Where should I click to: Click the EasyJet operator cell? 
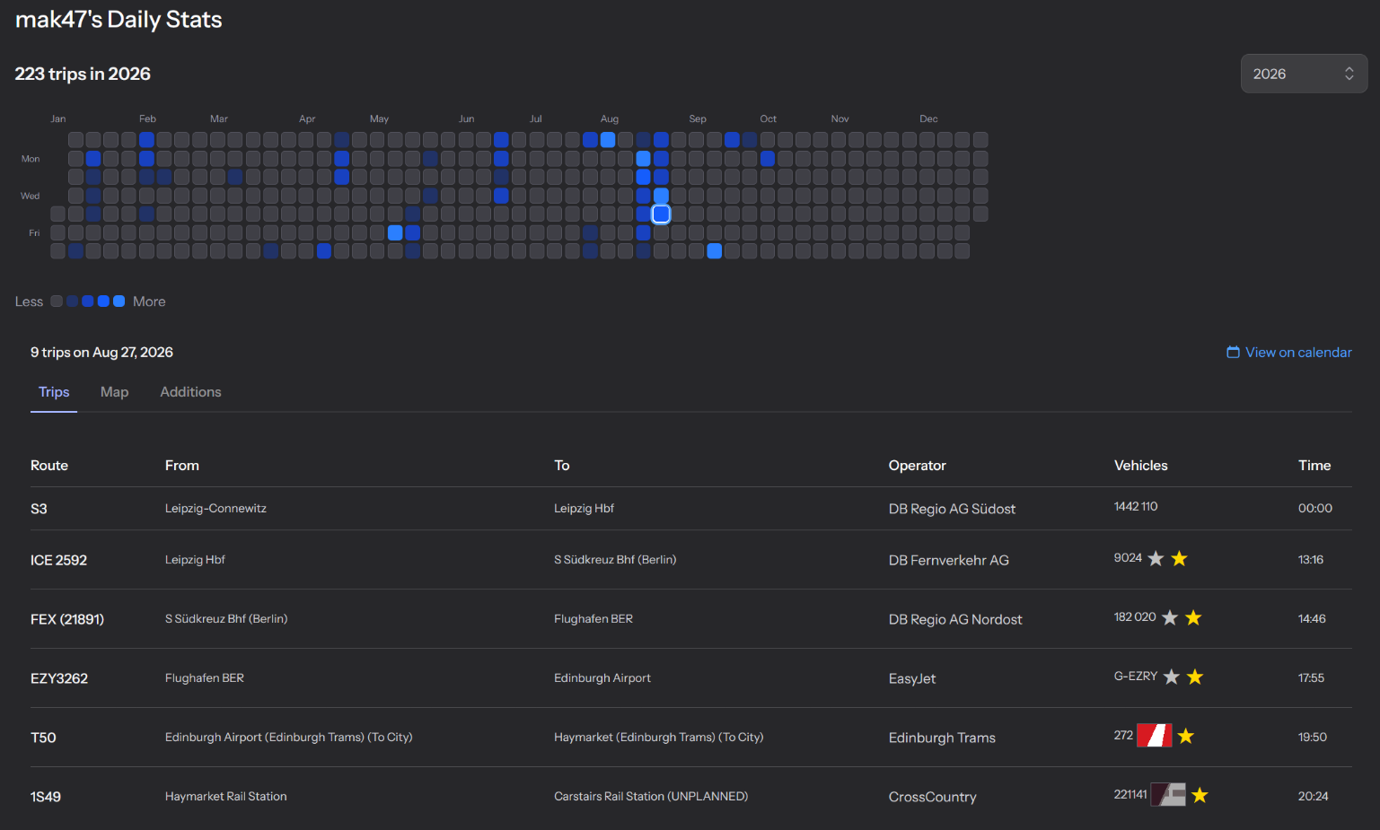point(912,678)
